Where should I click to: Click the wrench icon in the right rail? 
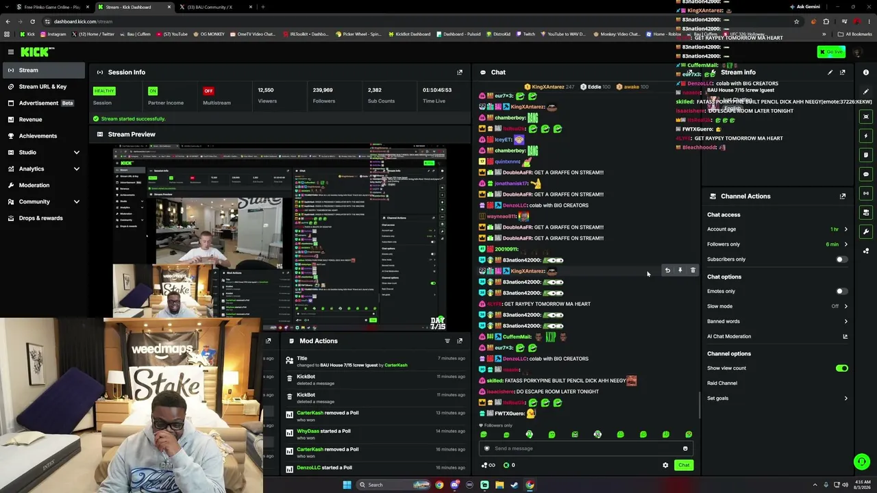(x=866, y=231)
